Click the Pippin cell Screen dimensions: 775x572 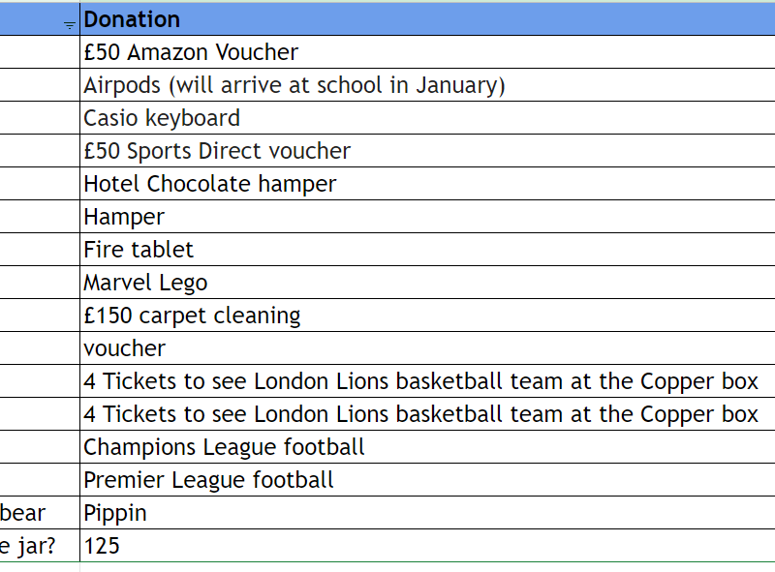click(x=426, y=513)
